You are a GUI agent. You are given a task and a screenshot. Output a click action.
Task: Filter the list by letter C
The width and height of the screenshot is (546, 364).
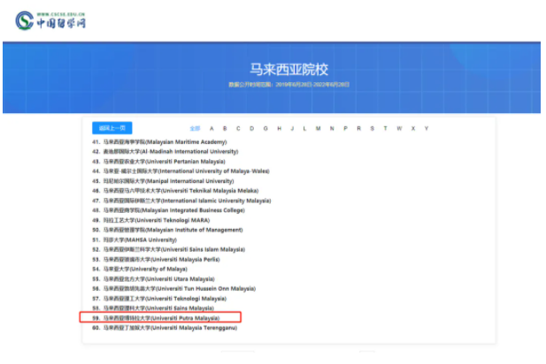tap(238, 128)
